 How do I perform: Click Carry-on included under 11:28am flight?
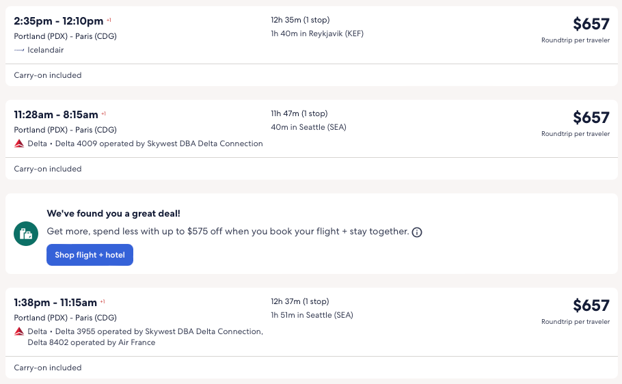[48, 169]
